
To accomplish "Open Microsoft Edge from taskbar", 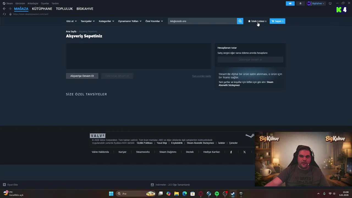I will (x=185, y=194).
